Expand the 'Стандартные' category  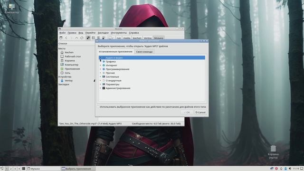100,80
